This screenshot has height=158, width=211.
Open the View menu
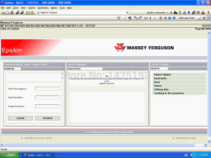23,8
